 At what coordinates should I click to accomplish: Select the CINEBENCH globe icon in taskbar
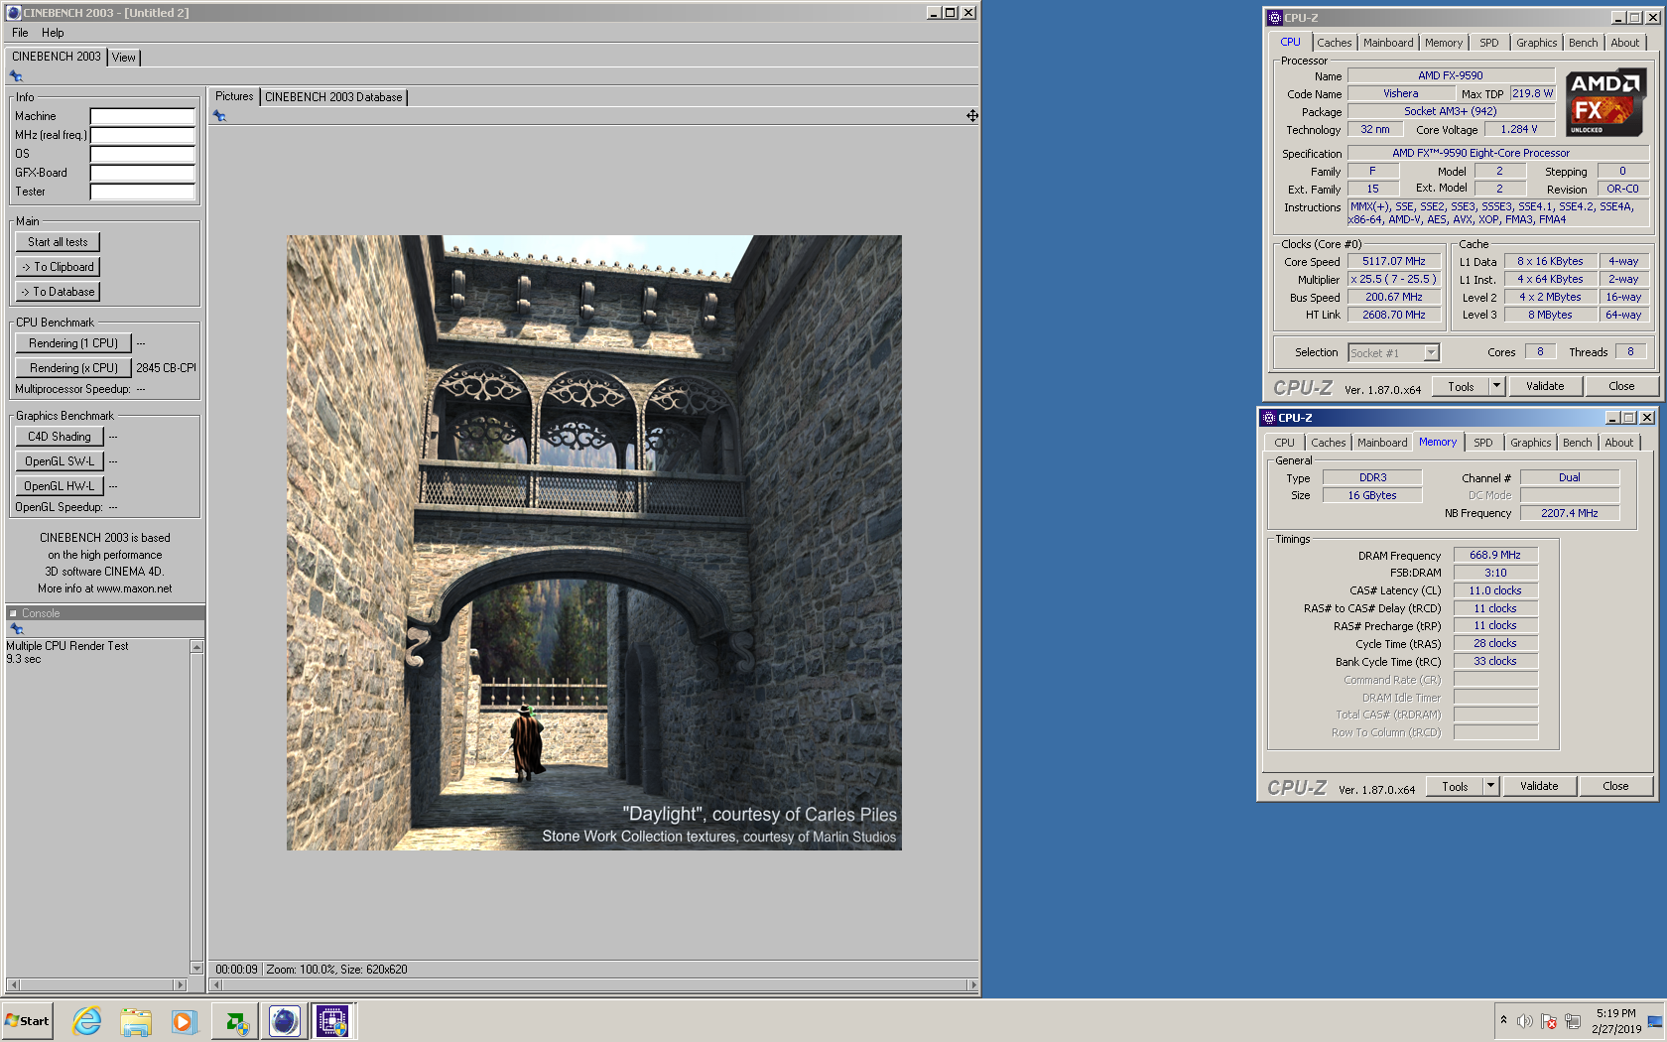coord(285,1021)
